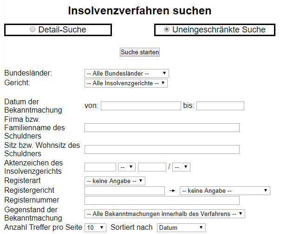
Task: Open the Aktenzeichen dropdown after the slash
Action: [x=181, y=167]
